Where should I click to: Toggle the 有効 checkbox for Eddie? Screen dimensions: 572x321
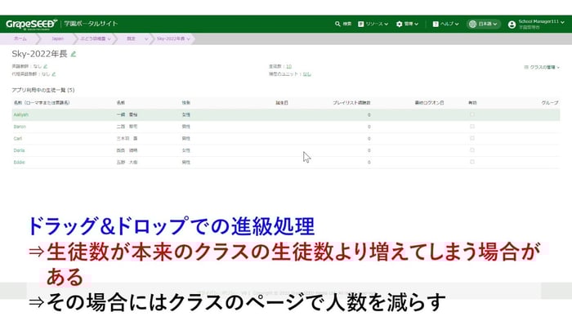[x=472, y=162]
